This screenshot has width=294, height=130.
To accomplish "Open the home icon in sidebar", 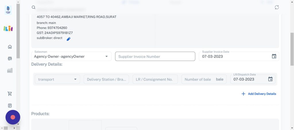I will (x=10, y=47).
